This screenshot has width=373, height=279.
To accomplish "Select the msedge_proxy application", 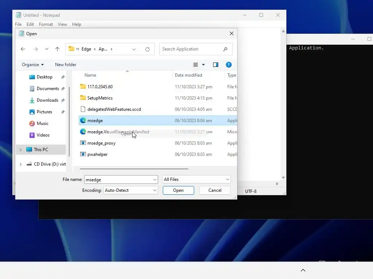I will point(101,143).
